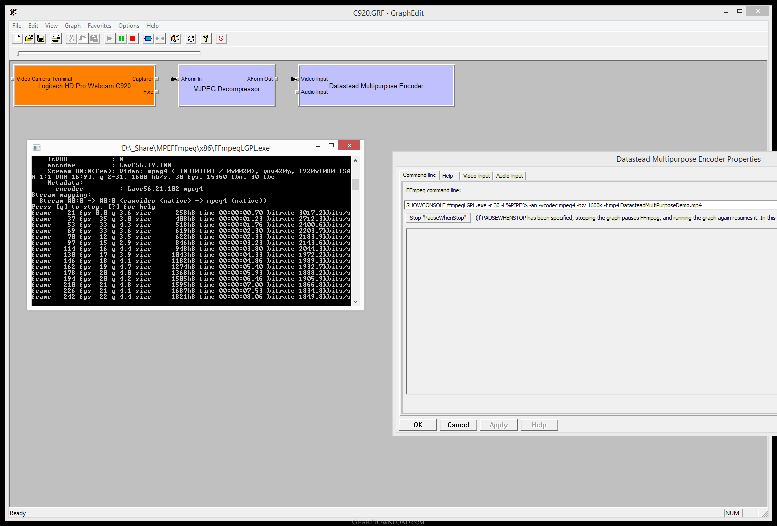
Task: Click the Copy toolbar icon
Action: (x=83, y=38)
